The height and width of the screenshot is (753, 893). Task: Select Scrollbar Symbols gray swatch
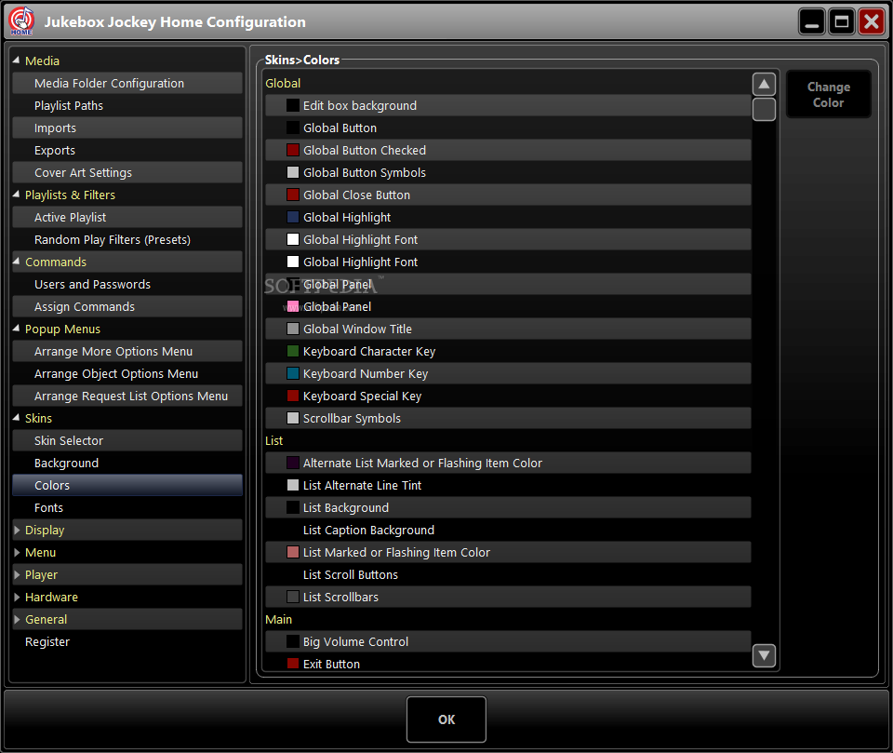(293, 418)
